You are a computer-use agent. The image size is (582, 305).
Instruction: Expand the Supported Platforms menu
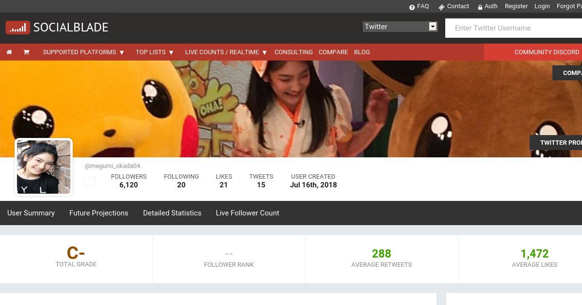(83, 52)
